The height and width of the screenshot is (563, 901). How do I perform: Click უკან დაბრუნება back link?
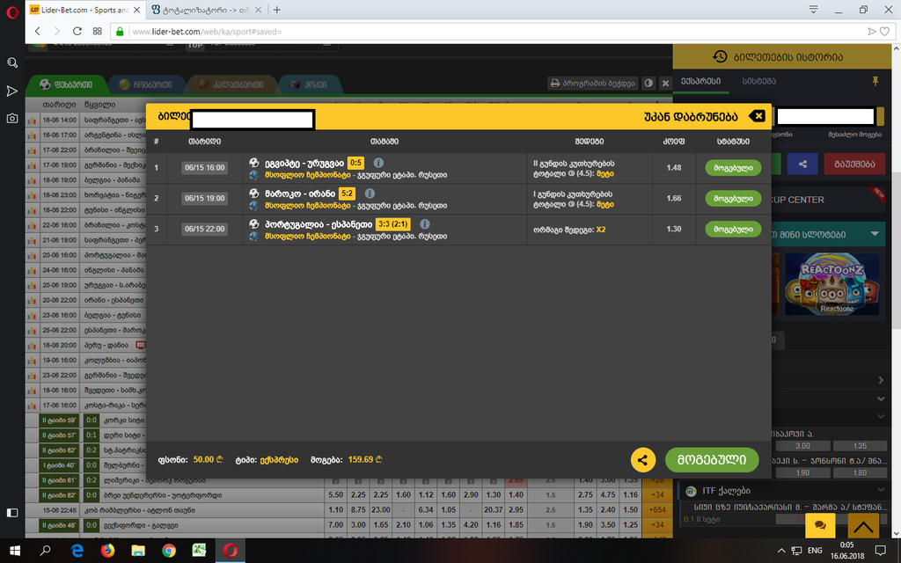[x=691, y=117]
